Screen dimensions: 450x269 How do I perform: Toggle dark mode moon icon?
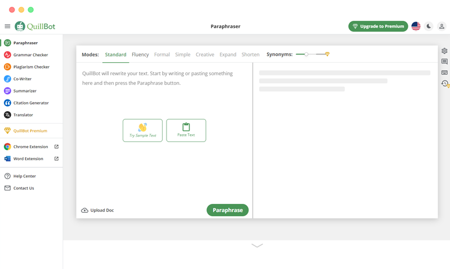point(429,26)
